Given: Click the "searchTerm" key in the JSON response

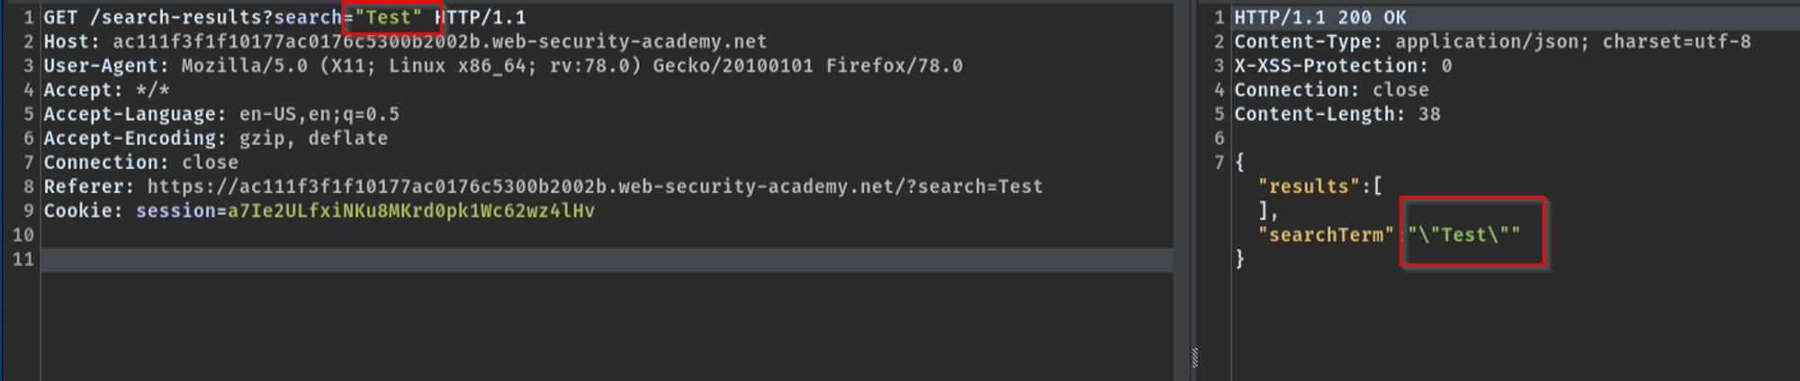Looking at the screenshot, I should 1326,235.
